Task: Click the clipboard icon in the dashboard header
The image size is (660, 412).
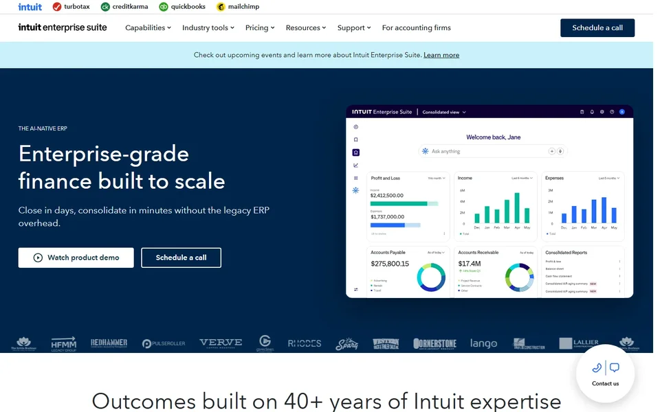Action: (x=582, y=112)
